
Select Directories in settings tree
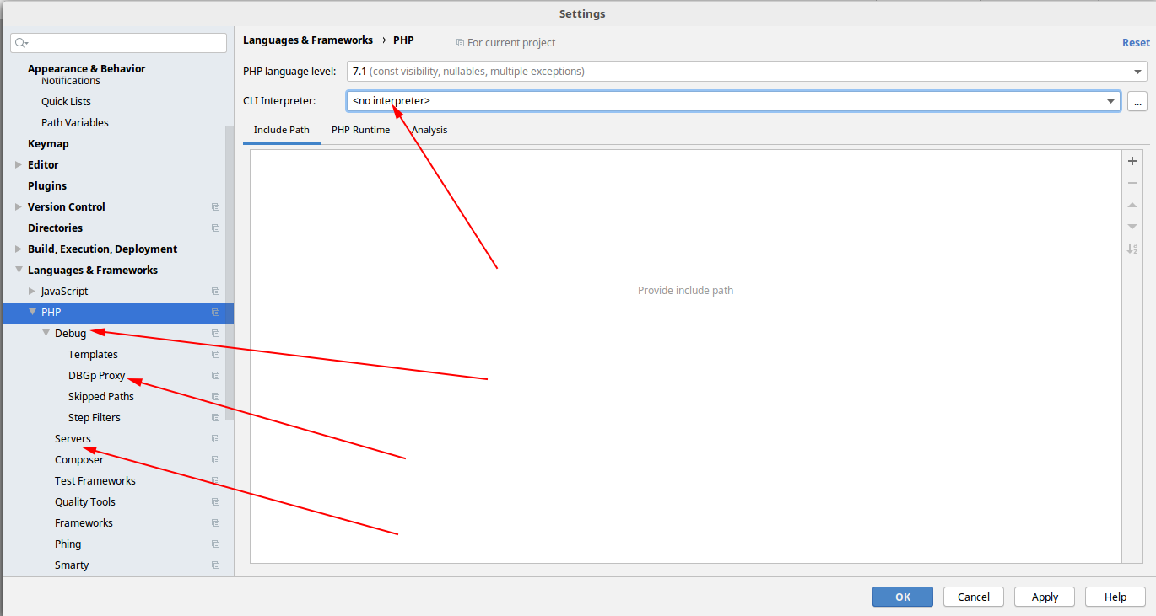point(55,228)
